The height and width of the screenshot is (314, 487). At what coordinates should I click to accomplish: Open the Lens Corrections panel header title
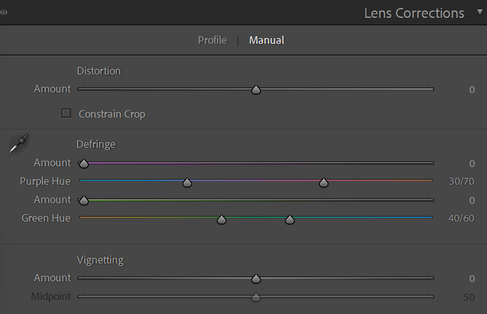pyautogui.click(x=414, y=14)
